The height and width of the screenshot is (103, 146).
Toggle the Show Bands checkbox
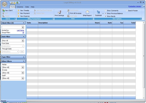pyautogui.click(x=106, y=16)
